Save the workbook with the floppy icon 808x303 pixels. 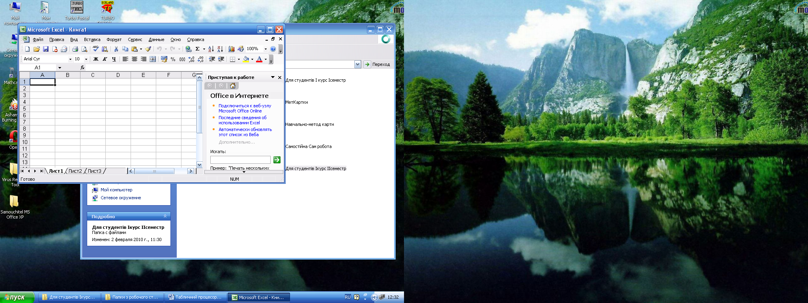pos(45,49)
